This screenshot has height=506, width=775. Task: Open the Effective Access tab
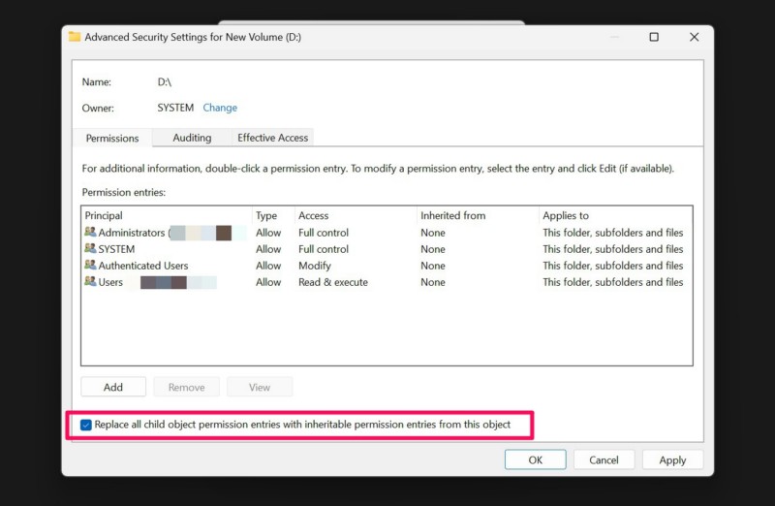(272, 138)
